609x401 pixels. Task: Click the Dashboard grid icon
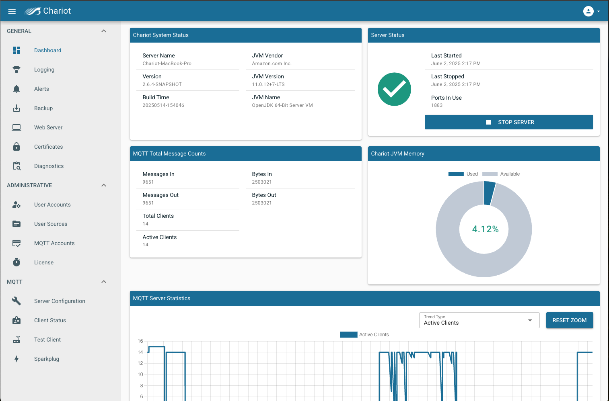click(16, 50)
